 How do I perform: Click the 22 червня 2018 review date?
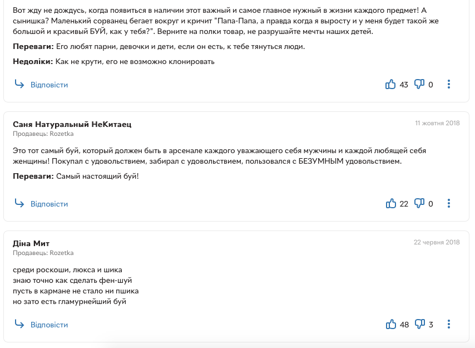click(x=437, y=242)
